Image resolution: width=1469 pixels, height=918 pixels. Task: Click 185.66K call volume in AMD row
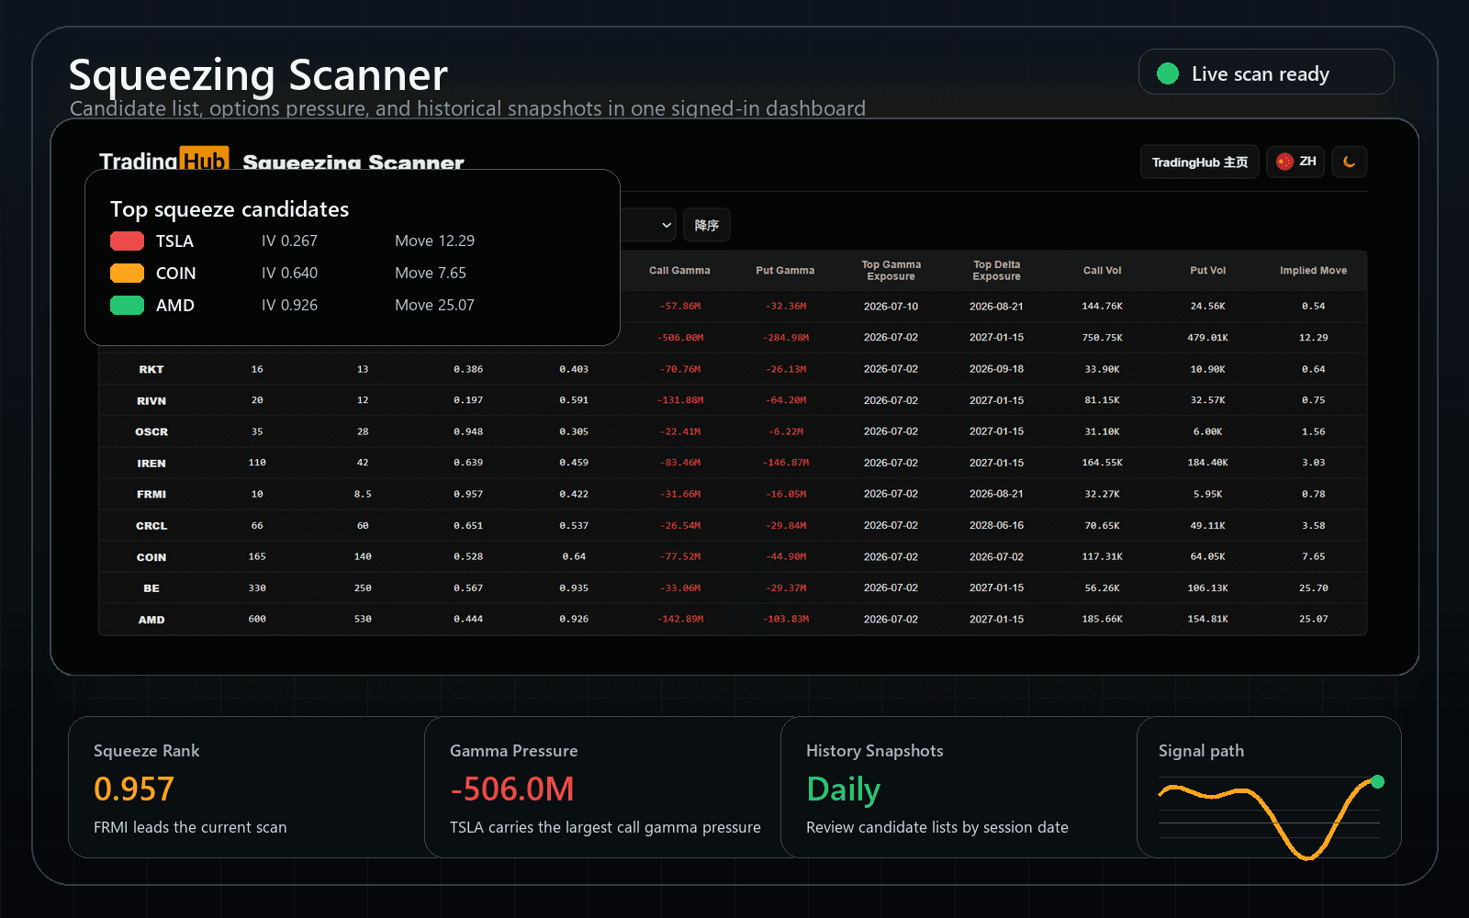tap(1102, 620)
